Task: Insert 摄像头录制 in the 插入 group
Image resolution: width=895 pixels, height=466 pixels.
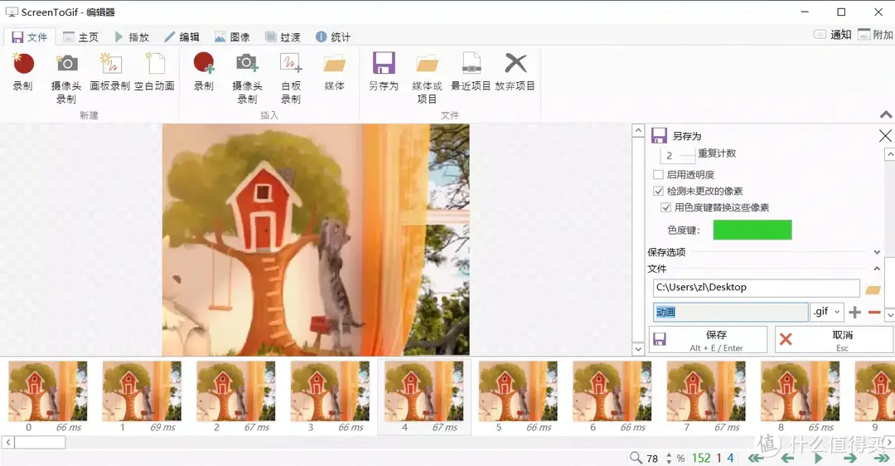Action: [247, 78]
